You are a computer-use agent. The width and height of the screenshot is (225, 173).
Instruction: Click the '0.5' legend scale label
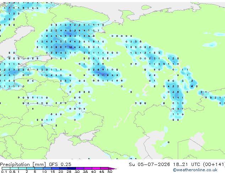pos(12,172)
